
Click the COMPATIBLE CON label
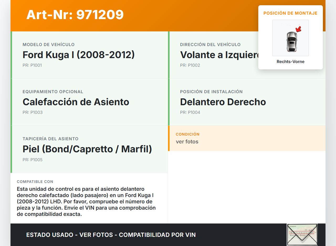[35, 182]
